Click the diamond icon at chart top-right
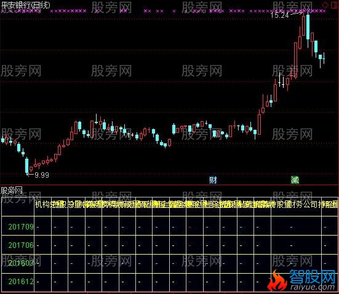 [x=325, y=5]
